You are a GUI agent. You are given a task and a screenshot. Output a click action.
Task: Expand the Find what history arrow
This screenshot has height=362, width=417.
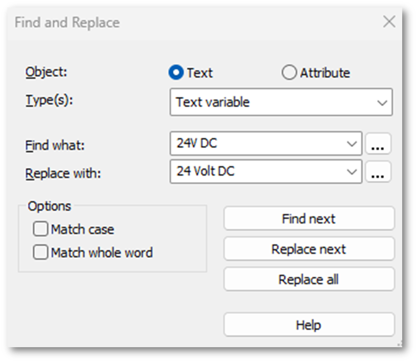point(351,144)
